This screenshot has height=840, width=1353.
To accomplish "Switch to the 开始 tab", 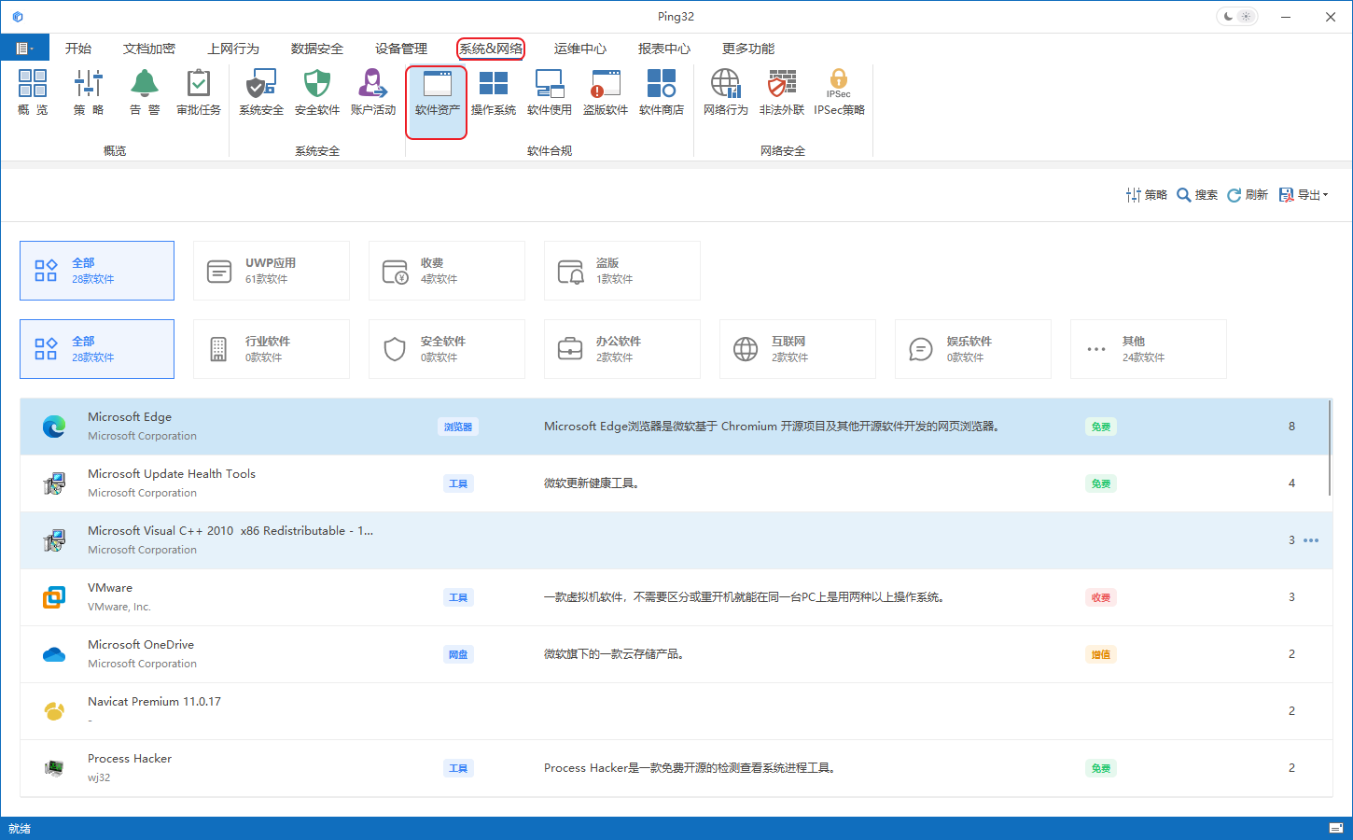I will click(78, 49).
